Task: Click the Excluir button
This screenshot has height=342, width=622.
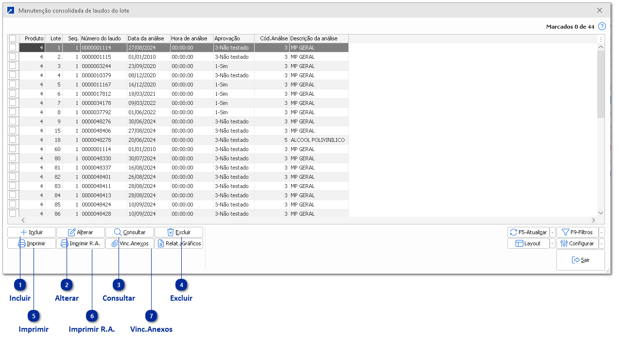Action: pos(179,232)
